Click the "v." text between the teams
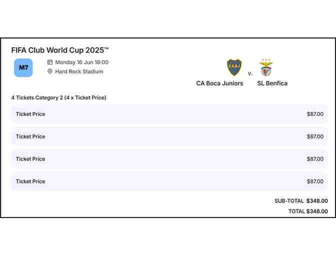The height and width of the screenshot is (255, 336). point(250,73)
